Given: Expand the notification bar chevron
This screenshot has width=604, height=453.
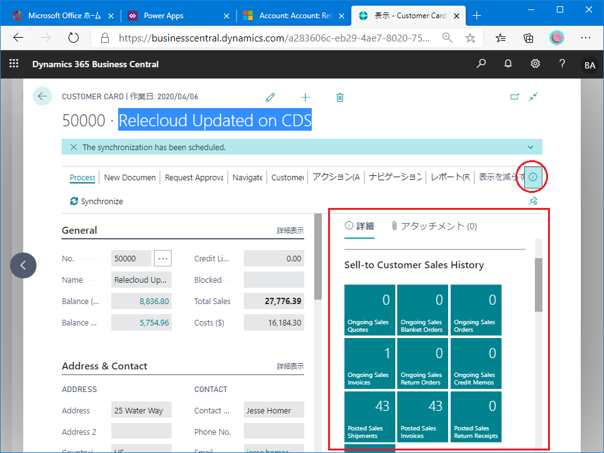Looking at the screenshot, I should [530, 147].
